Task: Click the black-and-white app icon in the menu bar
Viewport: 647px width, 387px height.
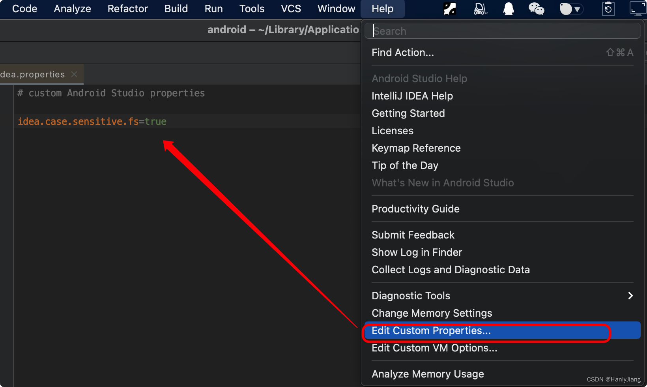Action: [x=450, y=9]
